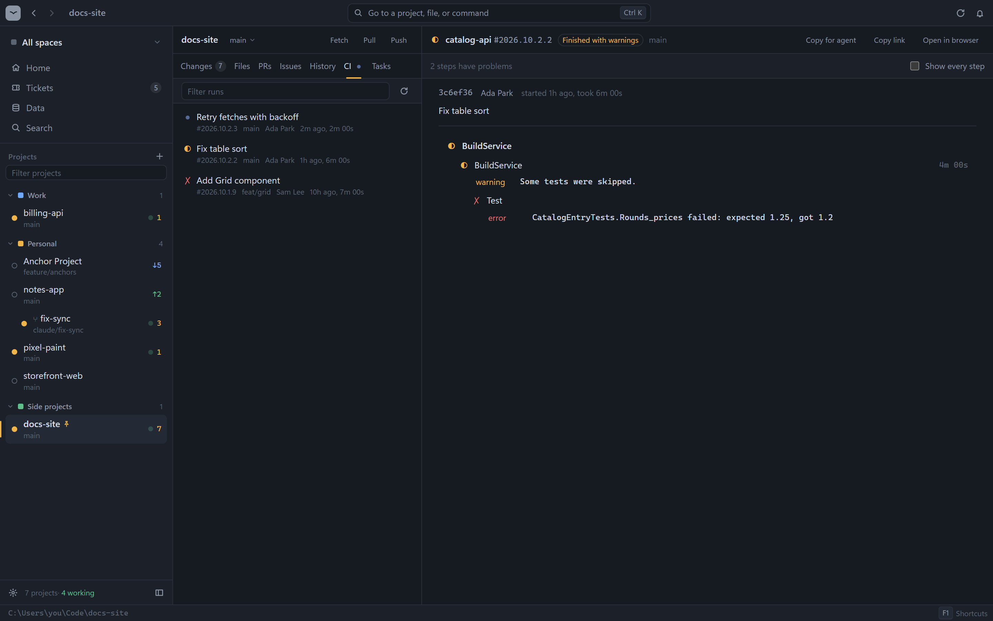Open settings gear in sidebar footer
The width and height of the screenshot is (993, 621).
coord(13,593)
